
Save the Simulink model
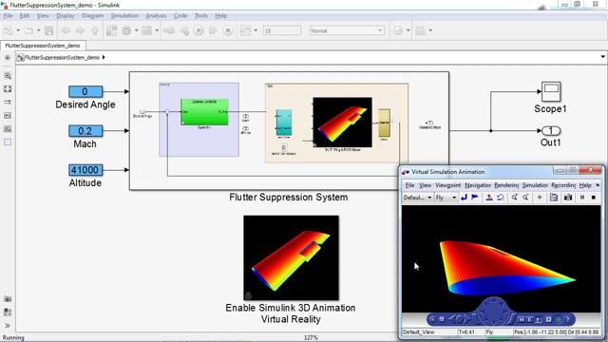[x=48, y=30]
